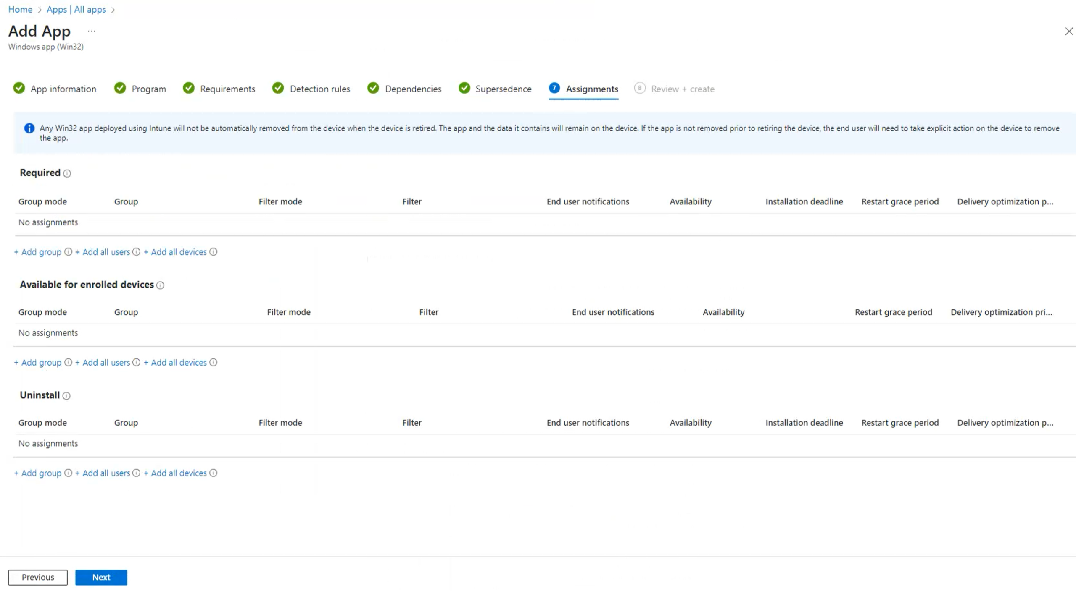Click info icon after Required Add group
This screenshot has width=1076, height=591.
pyautogui.click(x=68, y=252)
